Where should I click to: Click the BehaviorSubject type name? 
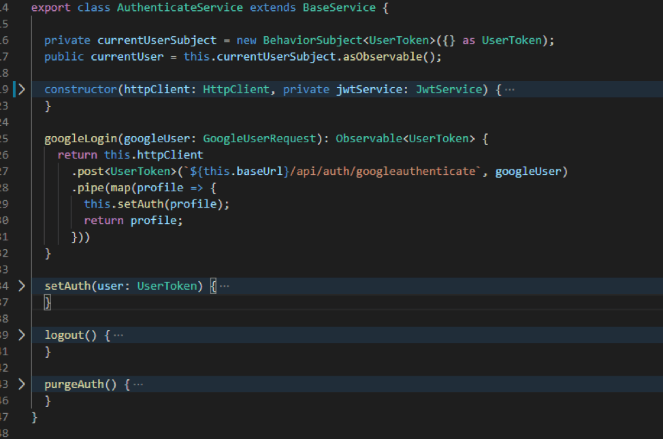click(x=313, y=40)
